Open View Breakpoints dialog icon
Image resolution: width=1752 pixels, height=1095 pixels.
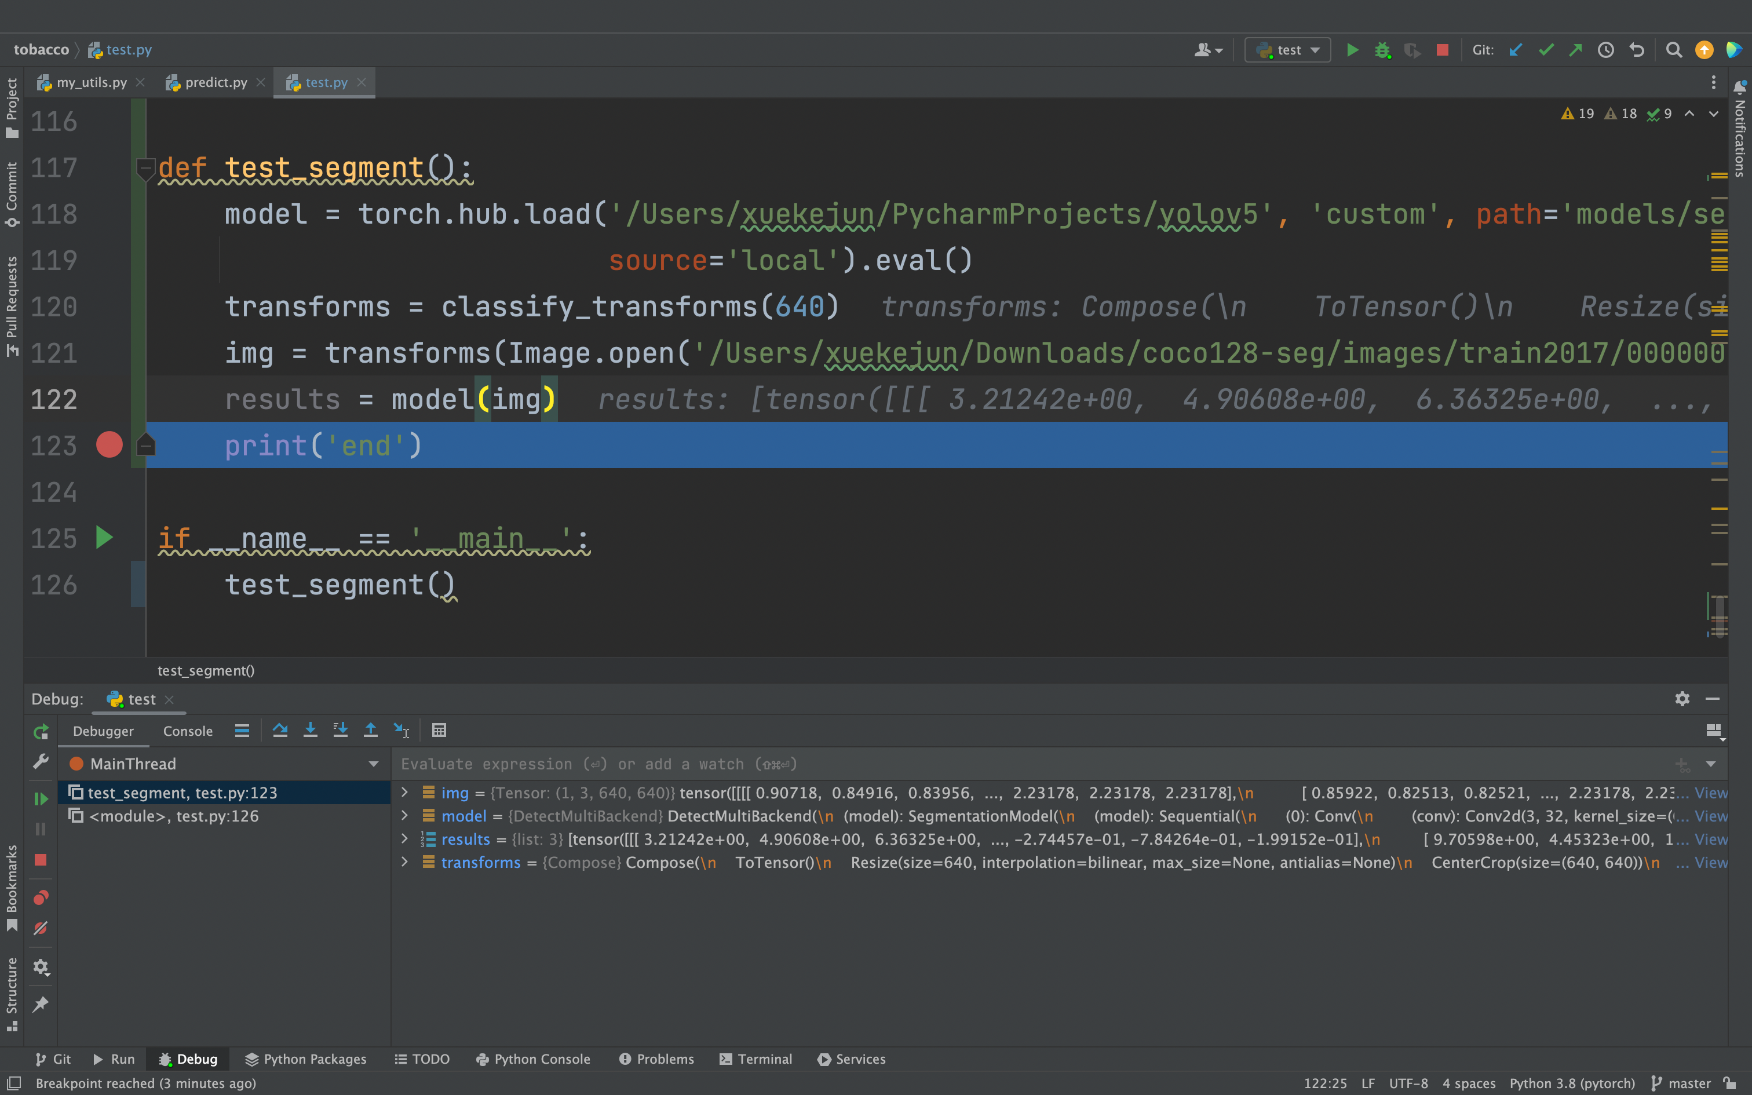(x=41, y=898)
